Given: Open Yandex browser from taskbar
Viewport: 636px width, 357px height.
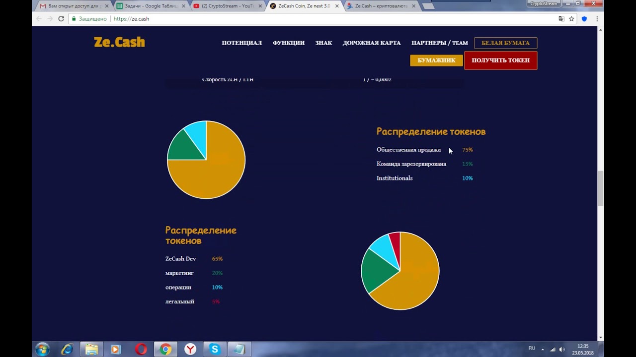Looking at the screenshot, I should coord(190,350).
